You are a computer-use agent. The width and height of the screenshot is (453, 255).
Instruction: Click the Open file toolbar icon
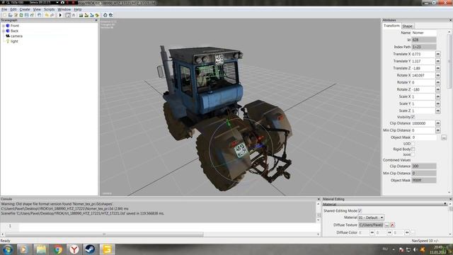[11, 15]
